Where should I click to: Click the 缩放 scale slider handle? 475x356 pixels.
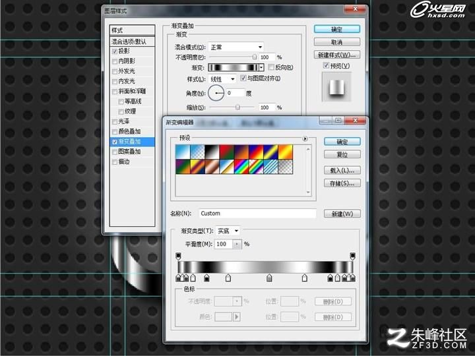click(x=237, y=107)
